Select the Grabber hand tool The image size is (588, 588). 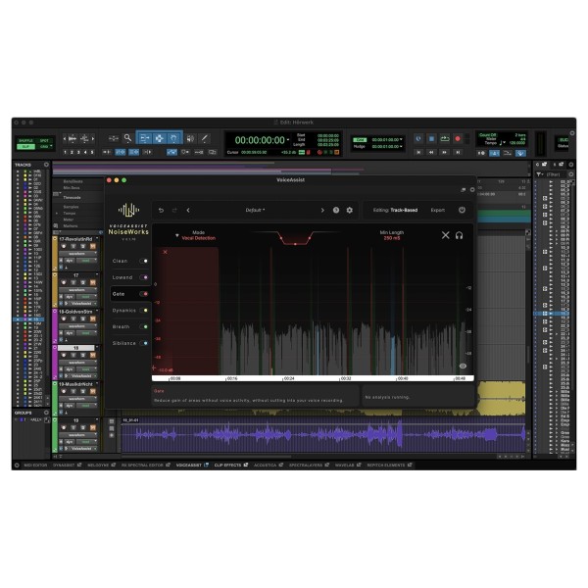(x=173, y=138)
